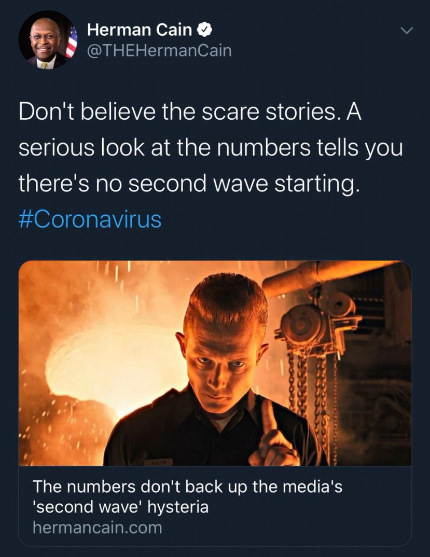The width and height of the screenshot is (430, 557).
Task: Open the link card's bottom caption area
Action: [x=215, y=506]
